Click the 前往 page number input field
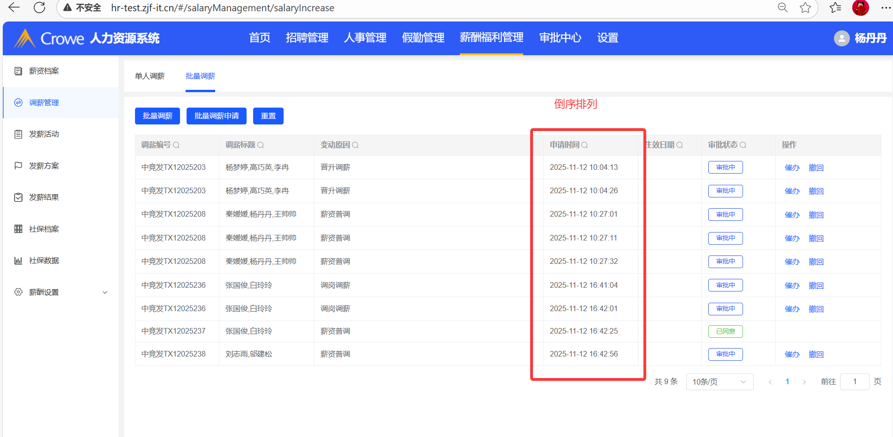This screenshot has height=437, width=893. coord(855,382)
